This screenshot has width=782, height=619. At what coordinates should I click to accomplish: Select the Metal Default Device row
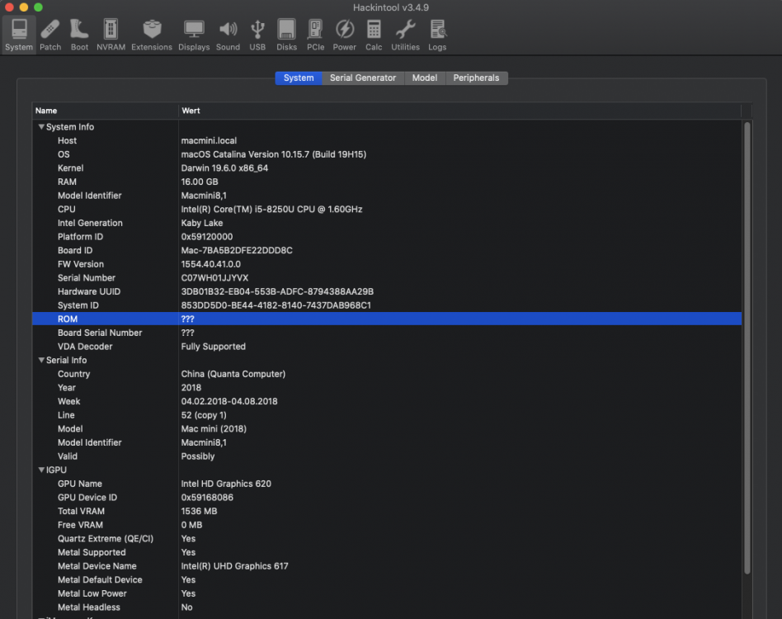(387, 579)
